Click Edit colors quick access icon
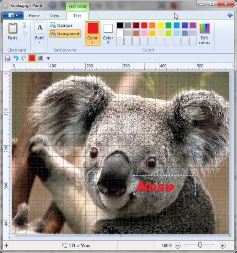The width and height of the screenshot is (237, 253). pyautogui.click(x=40, y=58)
